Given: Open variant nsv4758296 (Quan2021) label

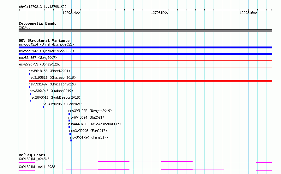Looking at the screenshot, I should click(63, 104).
